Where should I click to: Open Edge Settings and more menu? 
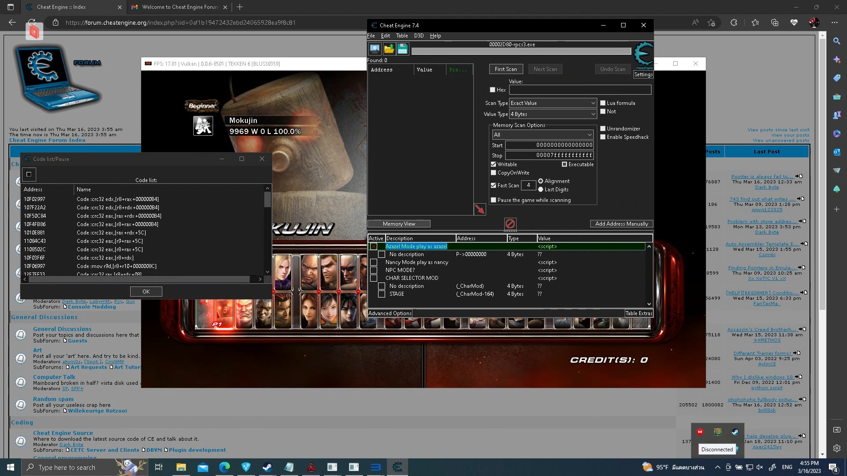click(x=834, y=22)
